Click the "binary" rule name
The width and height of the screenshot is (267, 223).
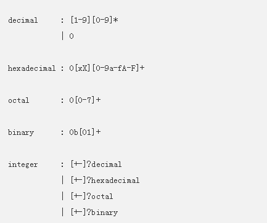click(21, 132)
